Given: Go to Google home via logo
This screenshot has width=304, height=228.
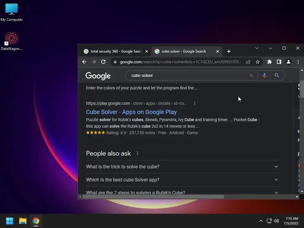Looking at the screenshot, I should pos(98,76).
